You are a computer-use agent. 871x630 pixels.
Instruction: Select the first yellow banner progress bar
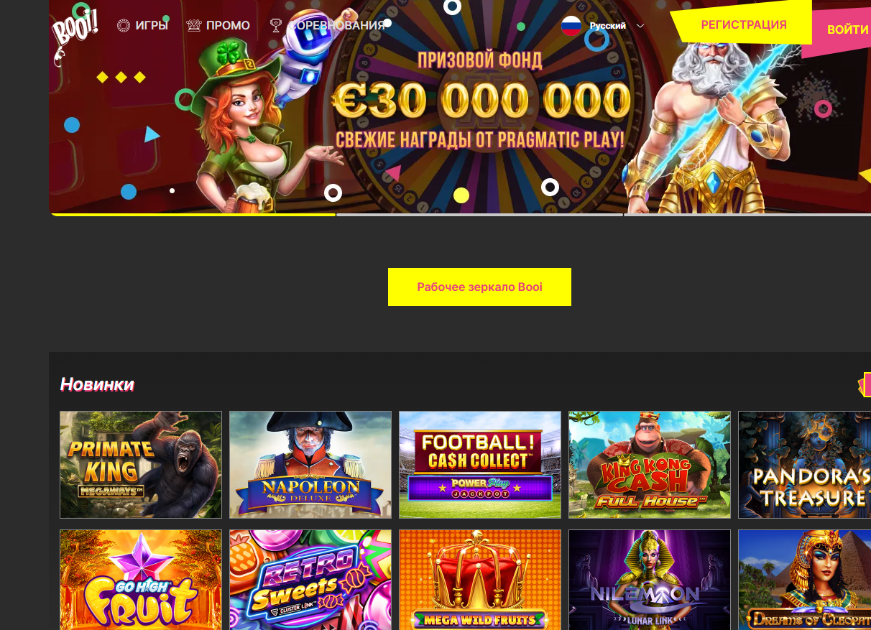[x=193, y=214]
